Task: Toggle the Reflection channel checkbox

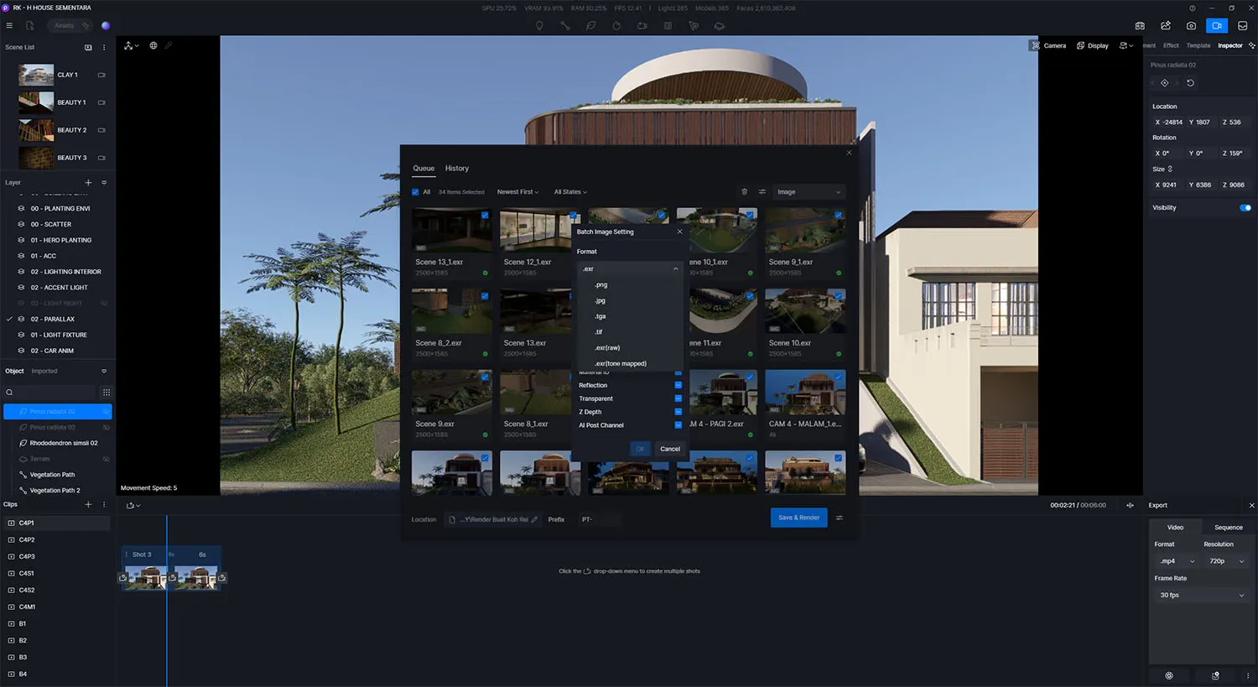Action: click(678, 385)
